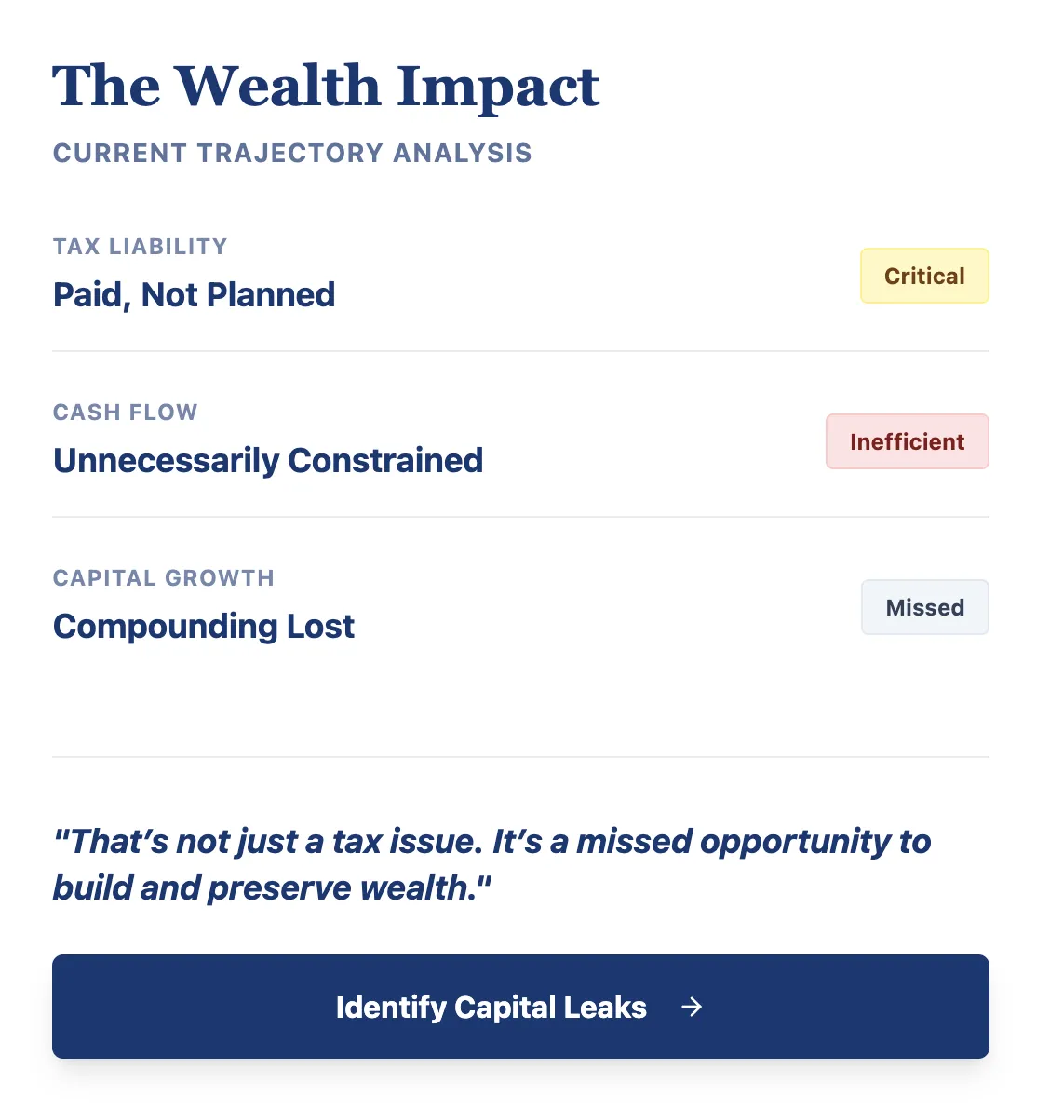Click the Cash Flow label
Viewport: 1050px width, 1110px height.
pyautogui.click(x=126, y=412)
